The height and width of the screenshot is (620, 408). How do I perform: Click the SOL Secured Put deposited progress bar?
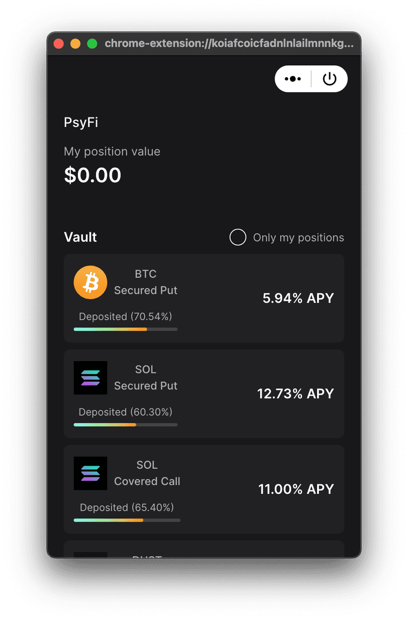(126, 425)
